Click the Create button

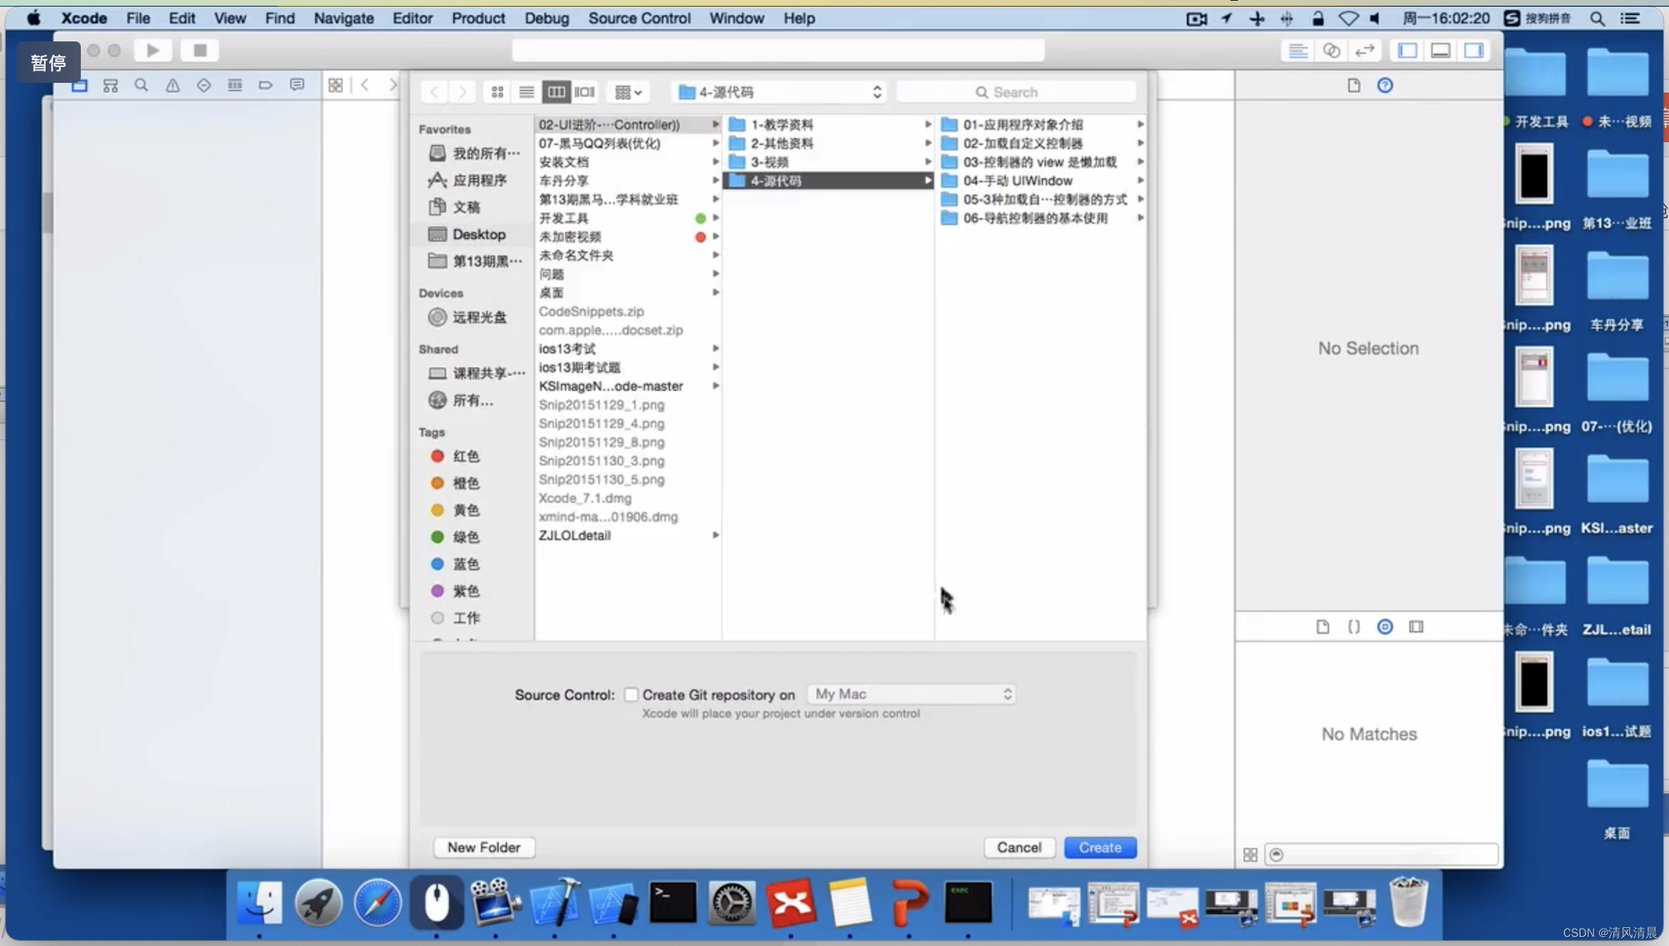click(1100, 847)
